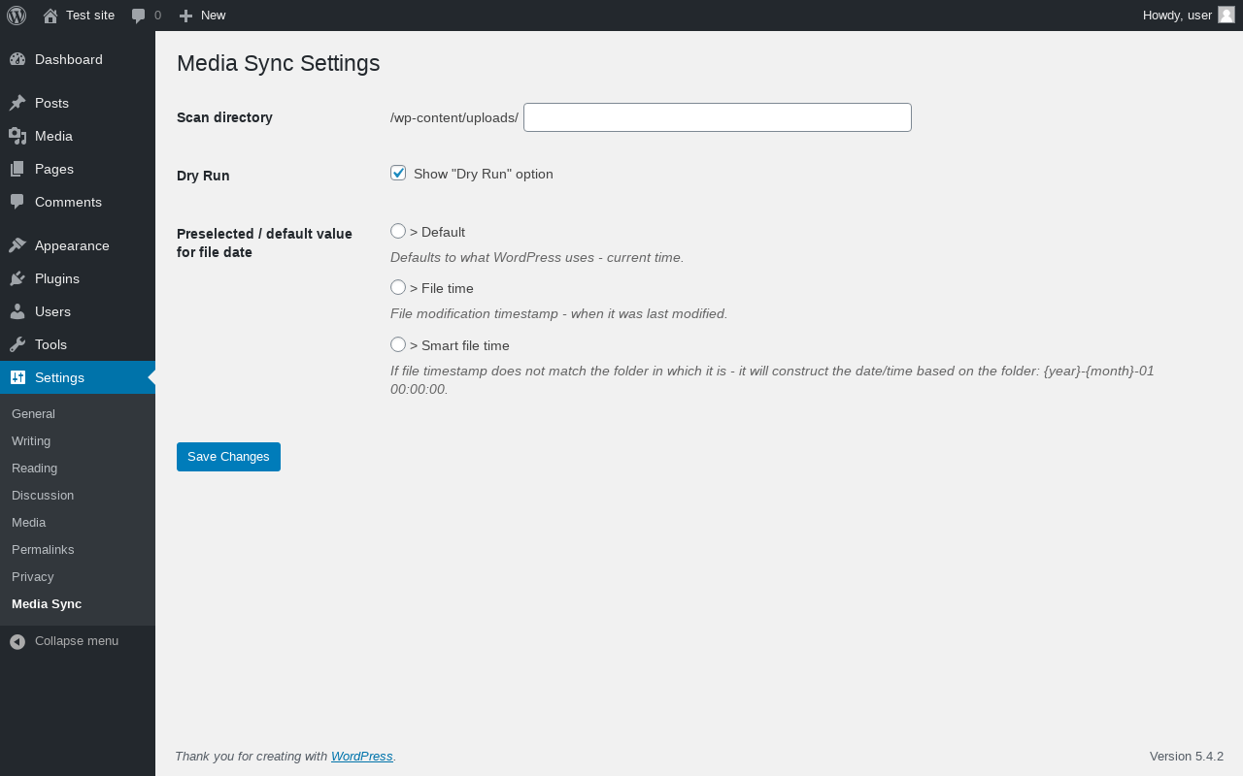Click the New link in admin bar
Image resolution: width=1243 pixels, height=776 pixels.
pos(202,16)
